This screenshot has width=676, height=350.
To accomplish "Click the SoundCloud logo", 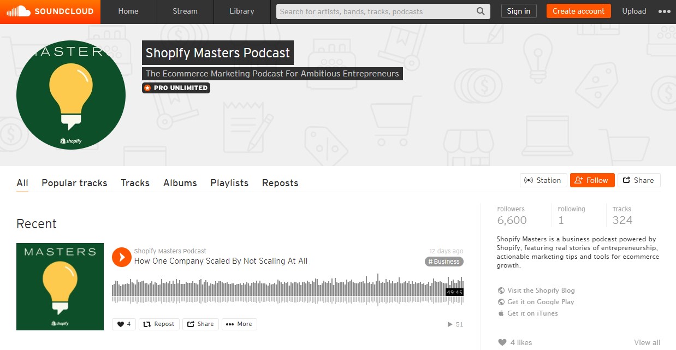I will [50, 11].
